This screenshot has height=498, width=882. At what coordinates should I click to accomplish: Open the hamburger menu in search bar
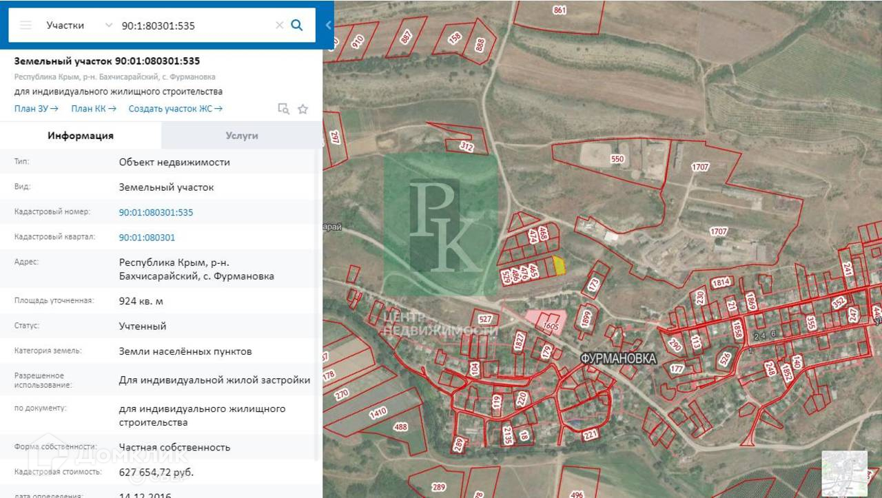[25, 25]
